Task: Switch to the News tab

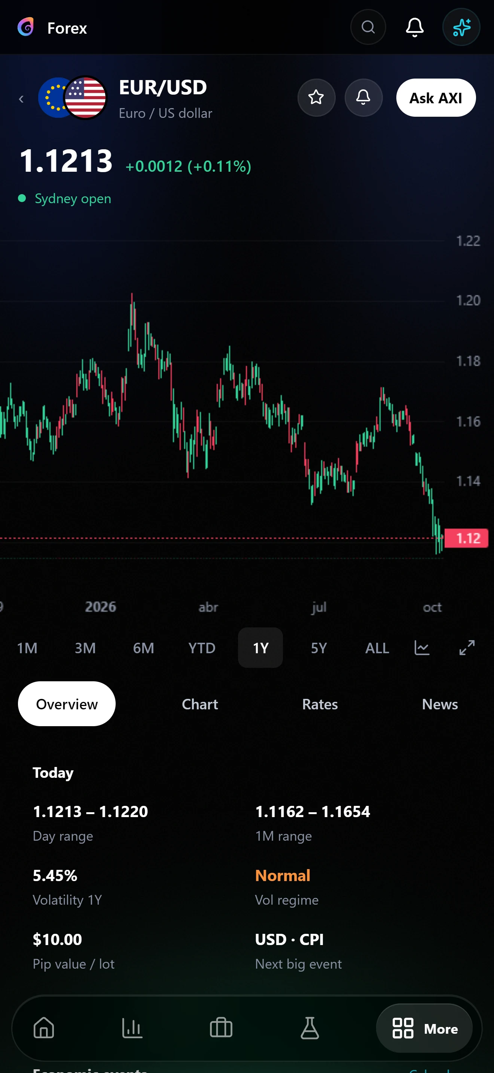Action: (440, 704)
